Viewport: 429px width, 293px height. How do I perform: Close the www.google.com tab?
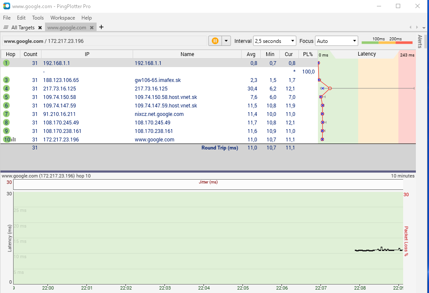(x=92, y=28)
